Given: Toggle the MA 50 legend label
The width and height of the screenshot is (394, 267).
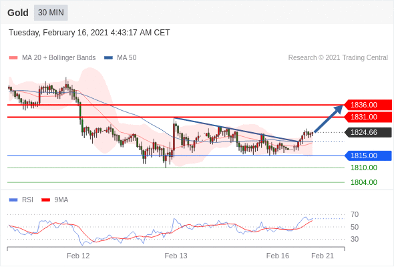Looking at the screenshot, I should (127, 58).
